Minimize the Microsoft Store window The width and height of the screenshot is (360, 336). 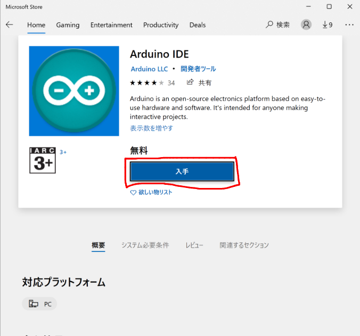pyautogui.click(x=308, y=6)
